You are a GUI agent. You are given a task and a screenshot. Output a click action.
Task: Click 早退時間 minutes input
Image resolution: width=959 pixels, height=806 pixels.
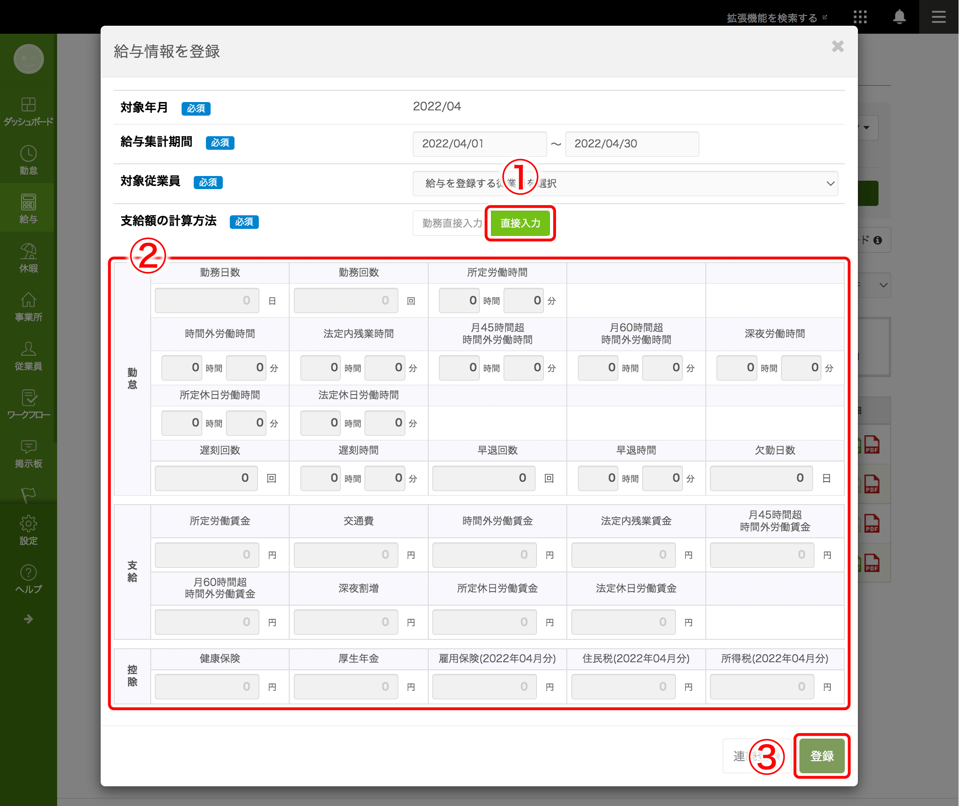[662, 478]
